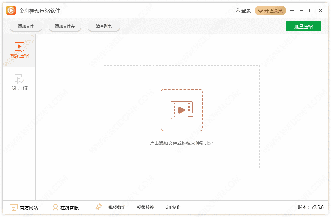Switch to the 视频压缩 sidebar tab
Screen dimensions: 331x217
[x=19, y=51]
